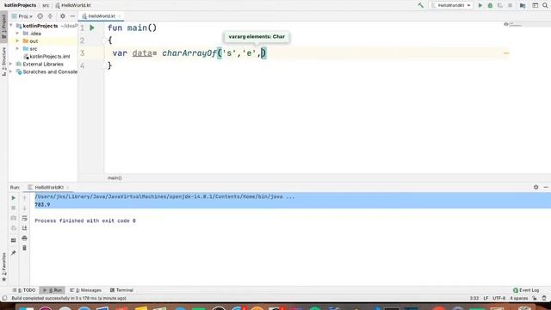Open the Event Log

tap(526, 290)
